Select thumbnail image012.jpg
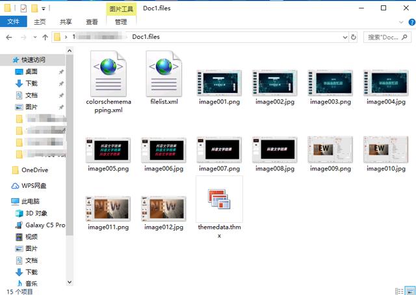The image size is (416, 295). coord(164,209)
